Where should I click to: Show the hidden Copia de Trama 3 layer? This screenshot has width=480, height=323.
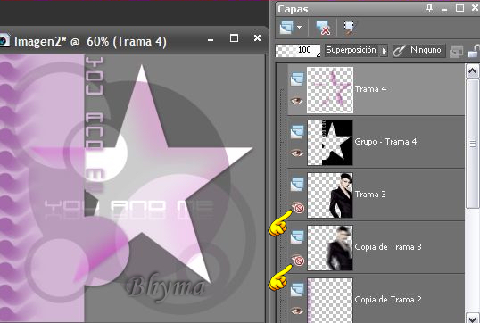coord(298,260)
